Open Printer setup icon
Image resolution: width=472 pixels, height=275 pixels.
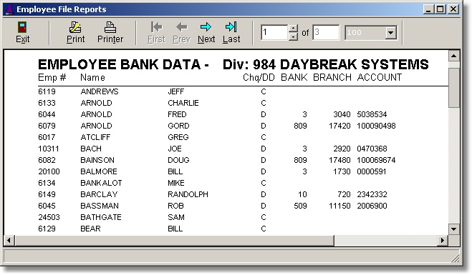click(110, 27)
